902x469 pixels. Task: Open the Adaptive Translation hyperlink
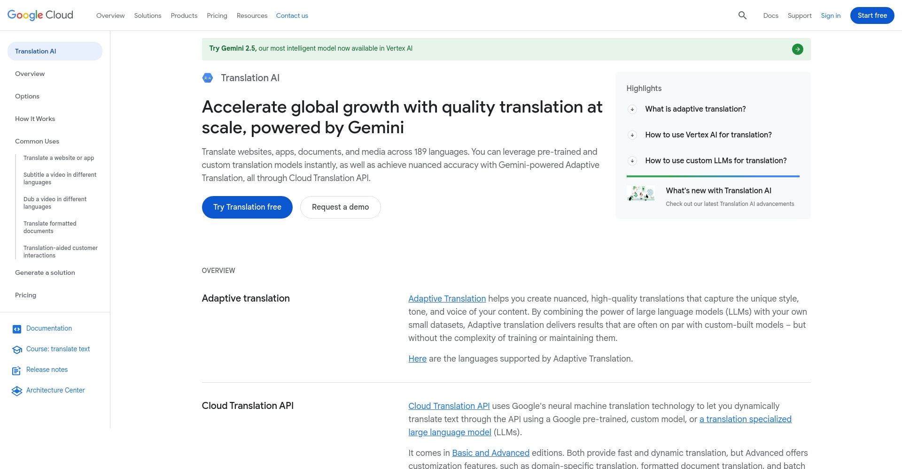click(x=447, y=299)
